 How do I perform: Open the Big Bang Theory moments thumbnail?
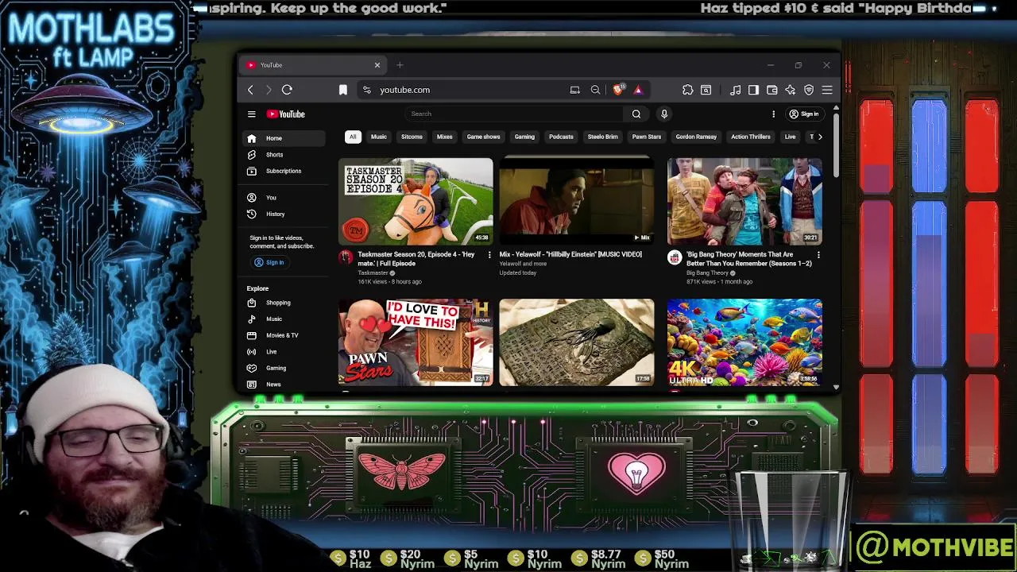[744, 201]
